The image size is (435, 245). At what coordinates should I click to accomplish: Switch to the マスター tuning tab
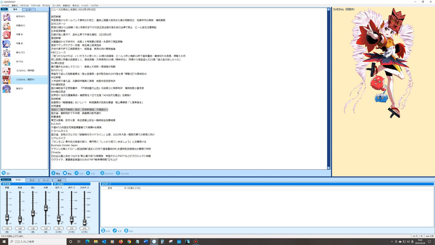pyautogui.click(x=18, y=180)
